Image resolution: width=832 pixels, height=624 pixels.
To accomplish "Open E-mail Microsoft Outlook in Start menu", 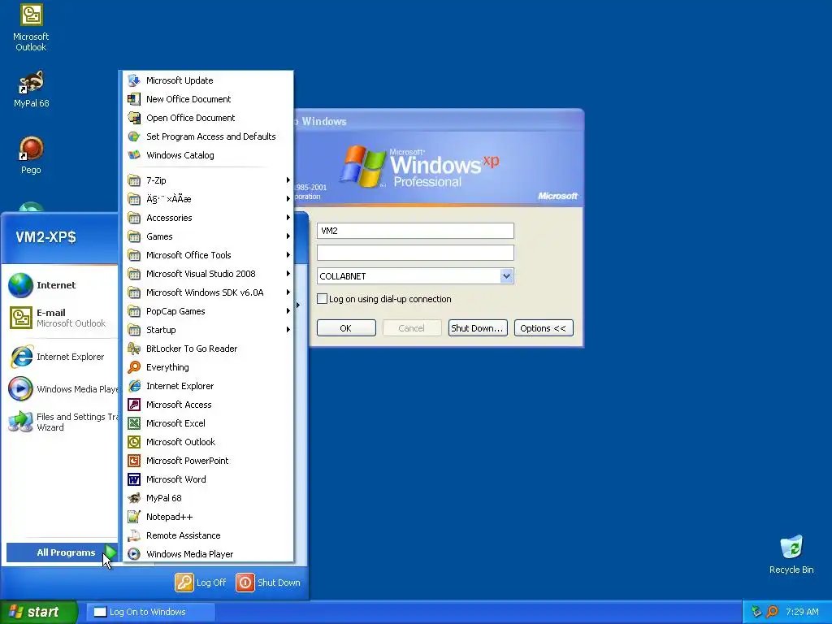I will (x=63, y=318).
